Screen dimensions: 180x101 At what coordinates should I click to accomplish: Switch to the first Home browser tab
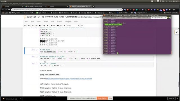tap(12, 6)
